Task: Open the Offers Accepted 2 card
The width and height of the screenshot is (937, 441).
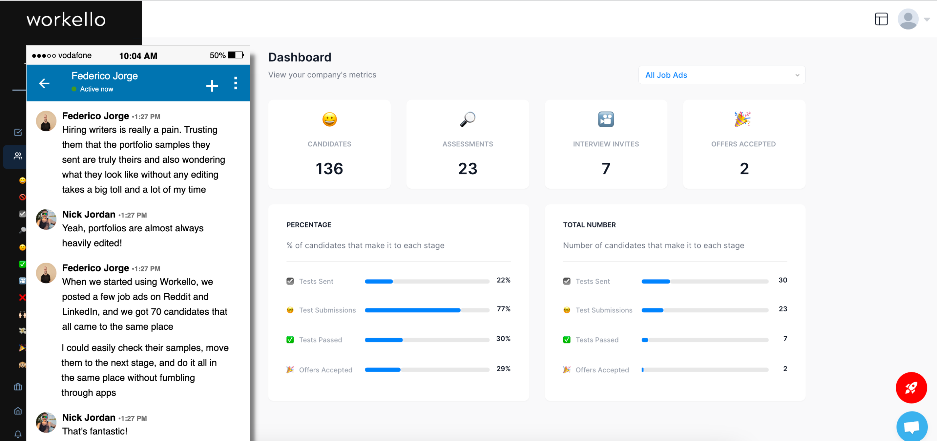Action: (x=744, y=144)
